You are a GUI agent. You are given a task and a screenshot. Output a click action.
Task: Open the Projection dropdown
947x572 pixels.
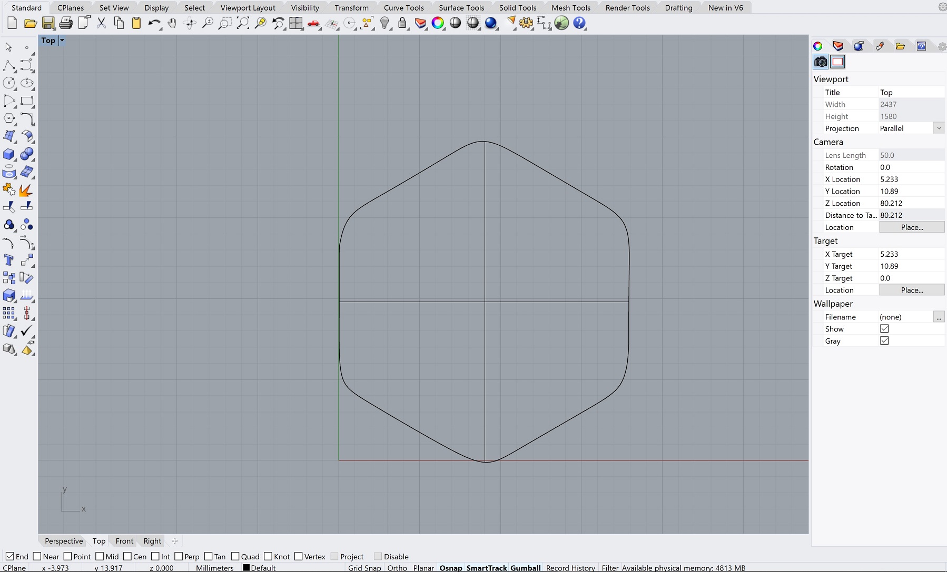[x=939, y=128]
